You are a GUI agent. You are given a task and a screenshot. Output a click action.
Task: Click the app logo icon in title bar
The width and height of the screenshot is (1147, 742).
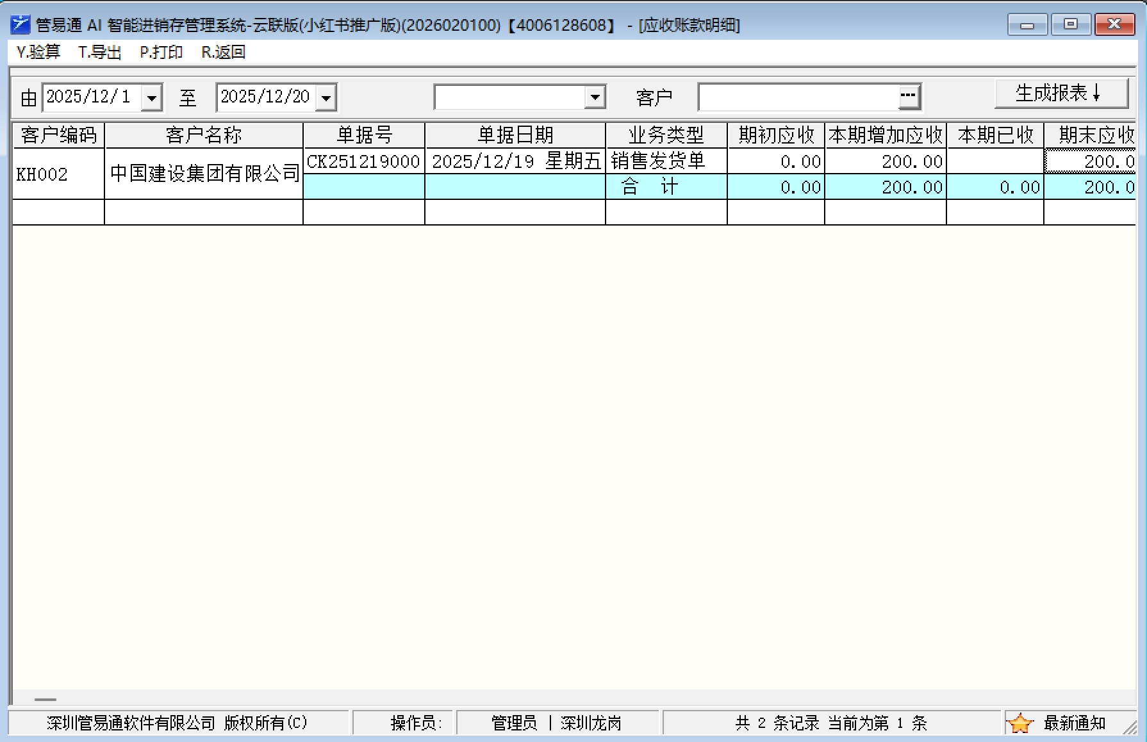click(20, 25)
